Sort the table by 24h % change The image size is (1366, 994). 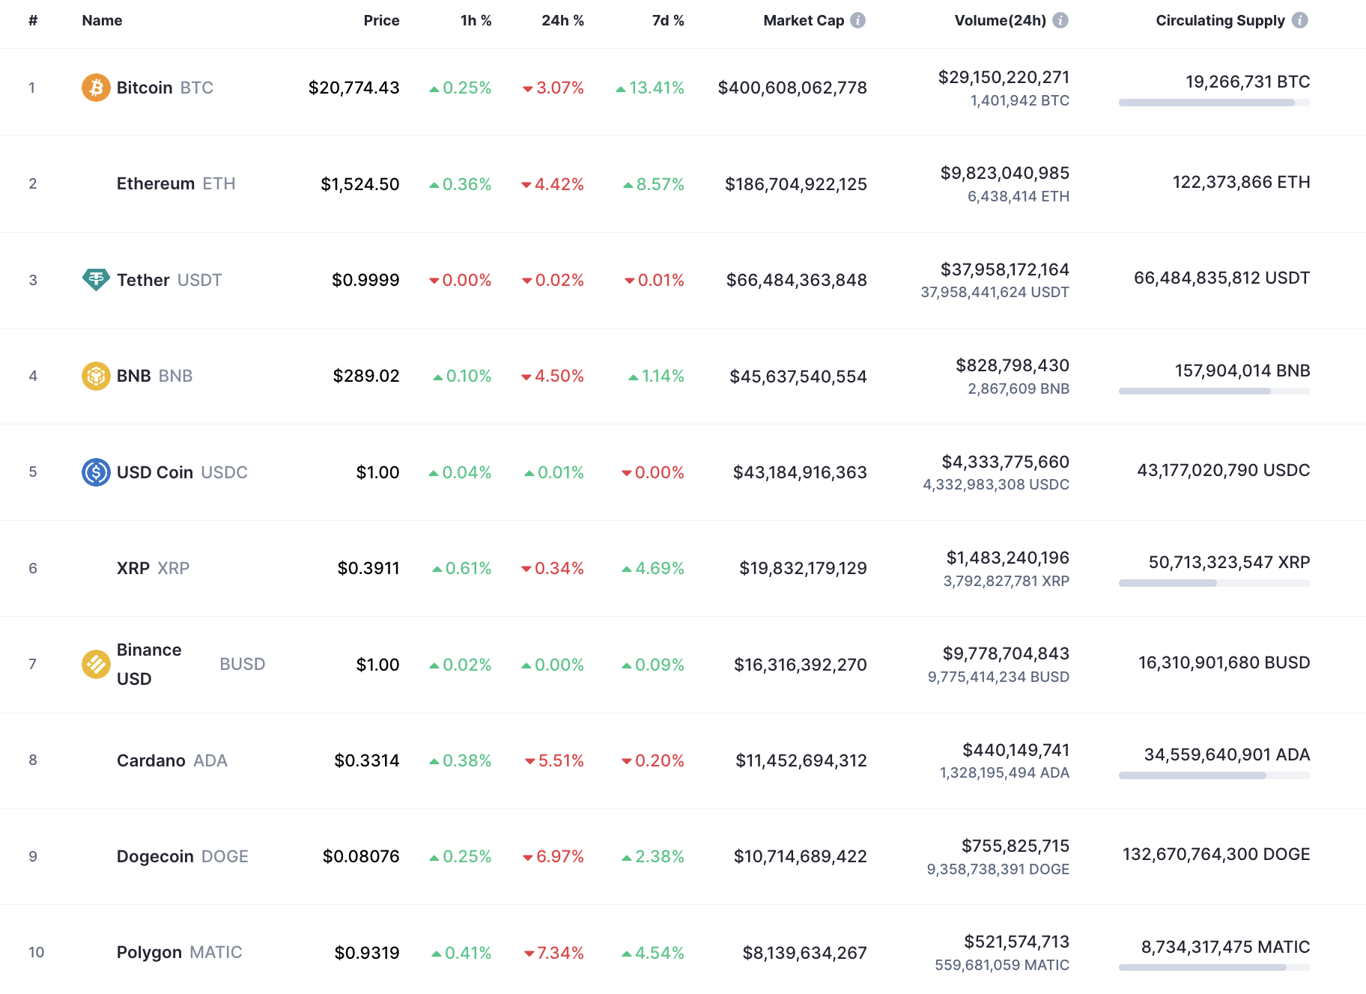click(x=562, y=20)
